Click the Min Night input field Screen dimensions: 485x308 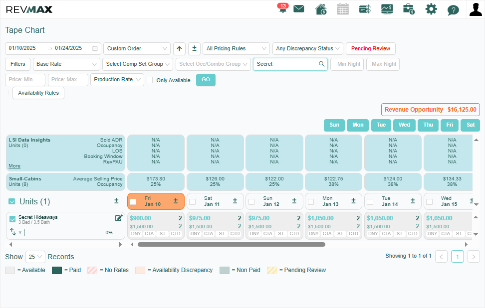(347, 64)
